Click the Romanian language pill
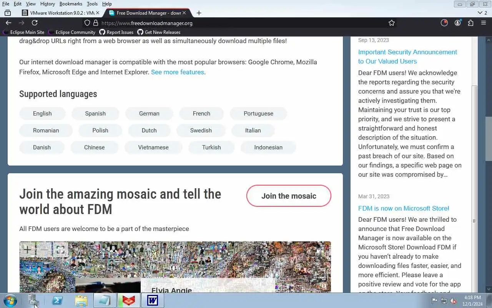This screenshot has width=492, height=308. tap(46, 131)
